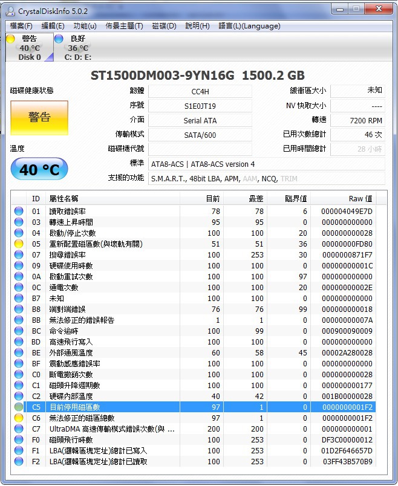Select the row 無法修正的錯誤報告

click(194, 320)
